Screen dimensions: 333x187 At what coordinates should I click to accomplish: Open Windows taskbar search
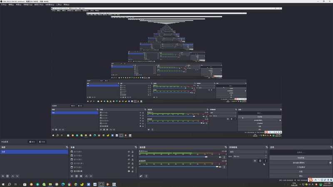(x=9, y=185)
